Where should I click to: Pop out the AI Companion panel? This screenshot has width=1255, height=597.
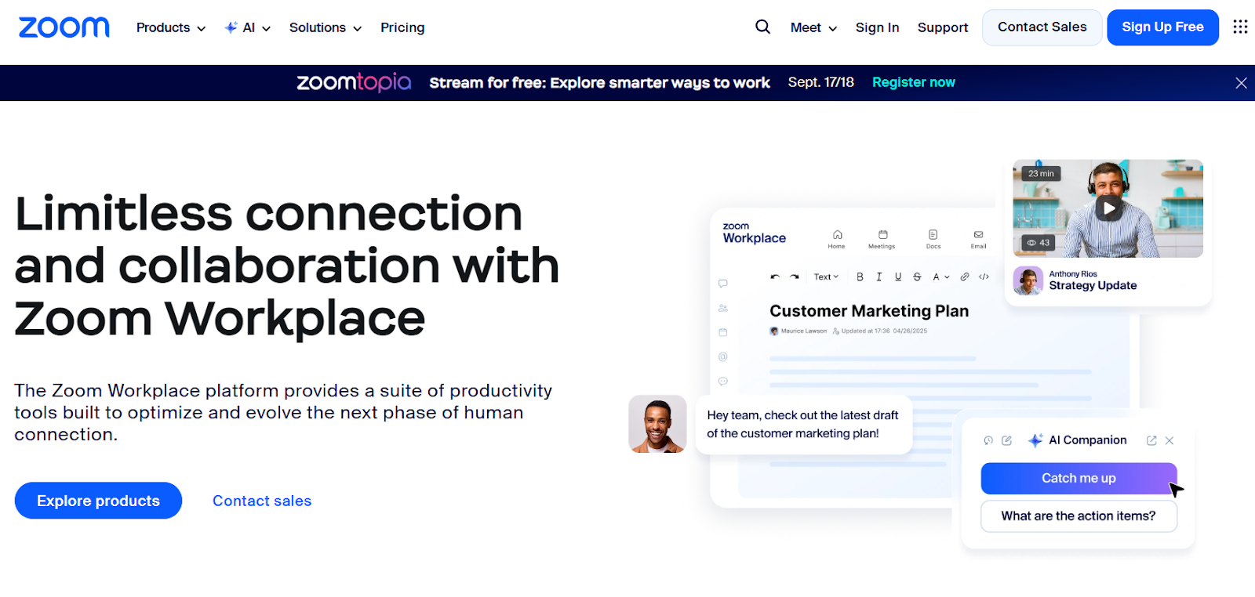click(1151, 440)
